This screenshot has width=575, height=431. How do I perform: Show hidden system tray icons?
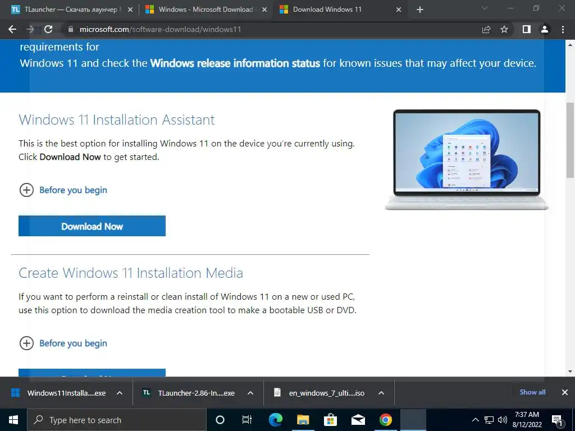click(x=475, y=420)
